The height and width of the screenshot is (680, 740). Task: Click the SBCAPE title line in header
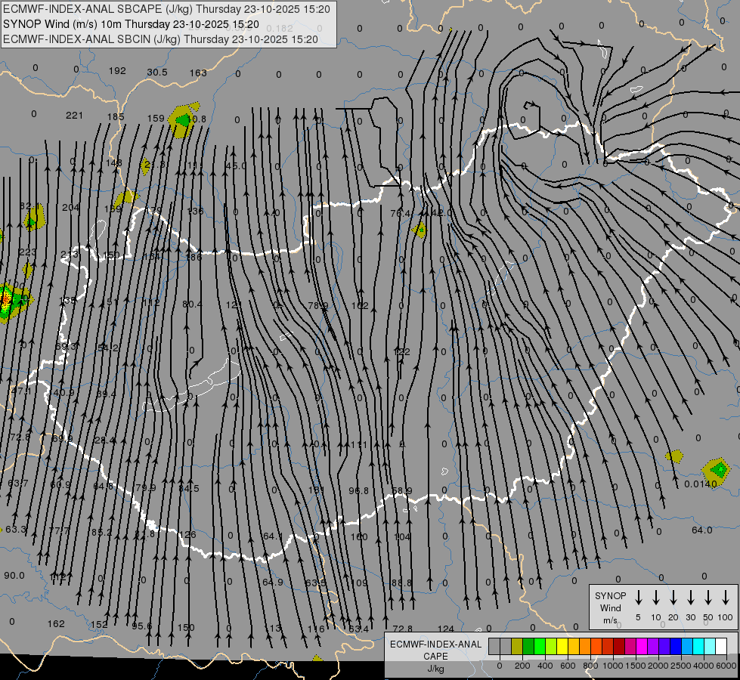point(166,9)
